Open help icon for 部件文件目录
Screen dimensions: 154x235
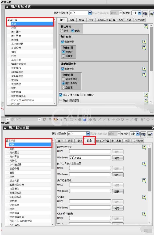coord(144,147)
